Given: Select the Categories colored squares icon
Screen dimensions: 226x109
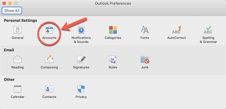Looking at the screenshot, I should click(x=113, y=30).
